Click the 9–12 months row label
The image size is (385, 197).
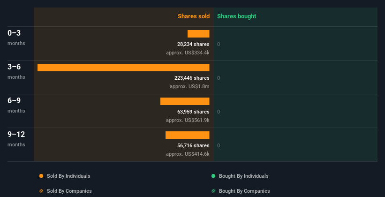click(x=16, y=139)
